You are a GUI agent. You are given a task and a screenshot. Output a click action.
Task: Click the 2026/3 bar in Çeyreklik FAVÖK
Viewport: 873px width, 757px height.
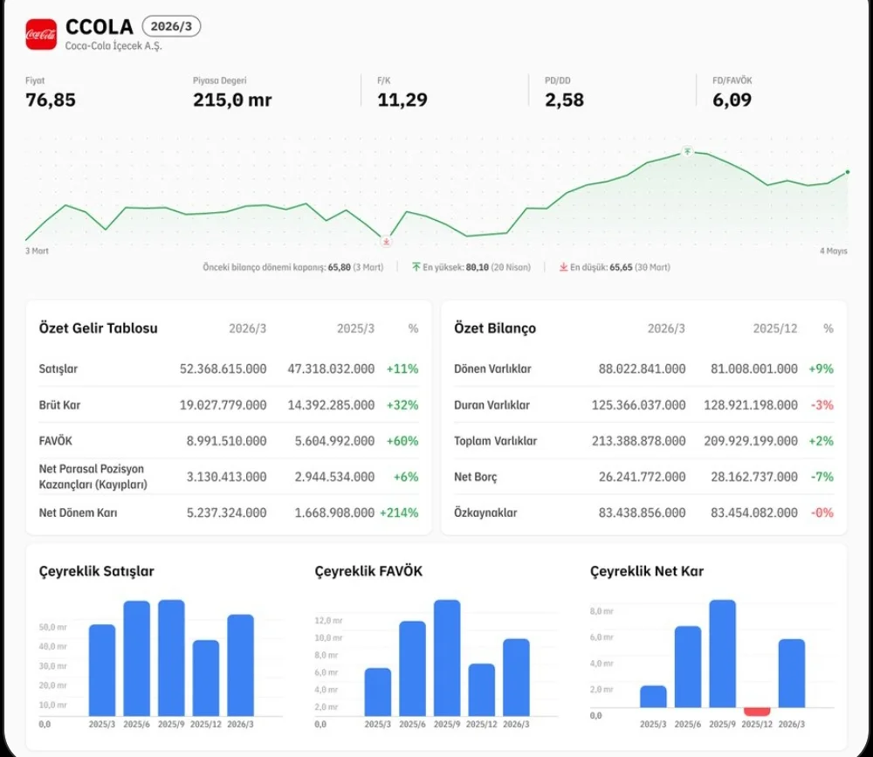[516, 678]
